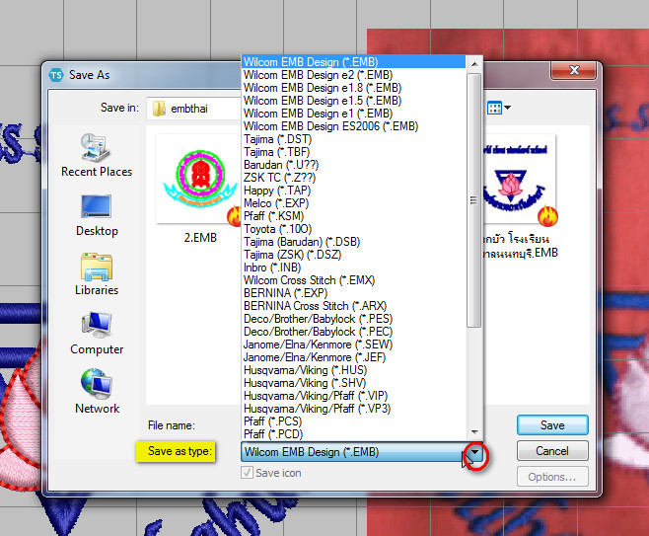Click the Options... button
Image resolution: width=649 pixels, height=536 pixels.
pos(552,477)
